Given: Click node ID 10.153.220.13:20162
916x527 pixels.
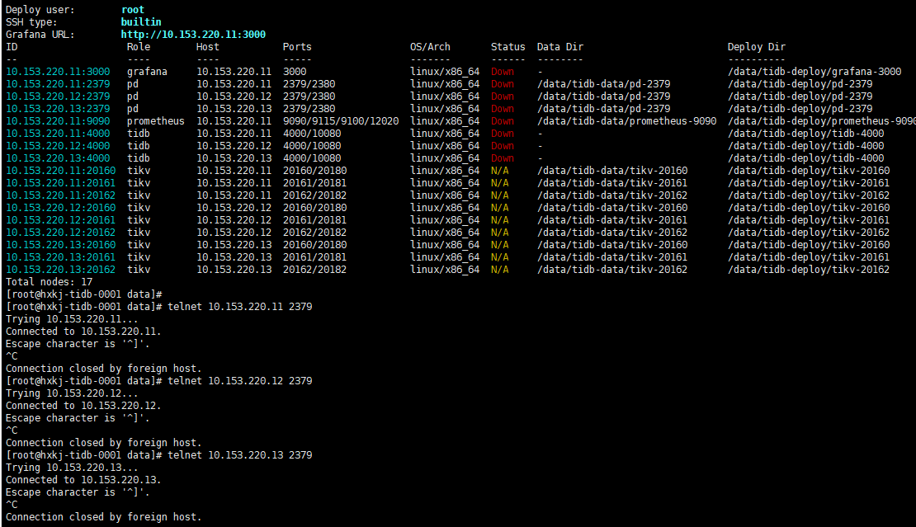Looking at the screenshot, I should 61,270.
